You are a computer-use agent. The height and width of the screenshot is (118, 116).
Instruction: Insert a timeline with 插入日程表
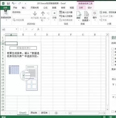click(66, 16)
